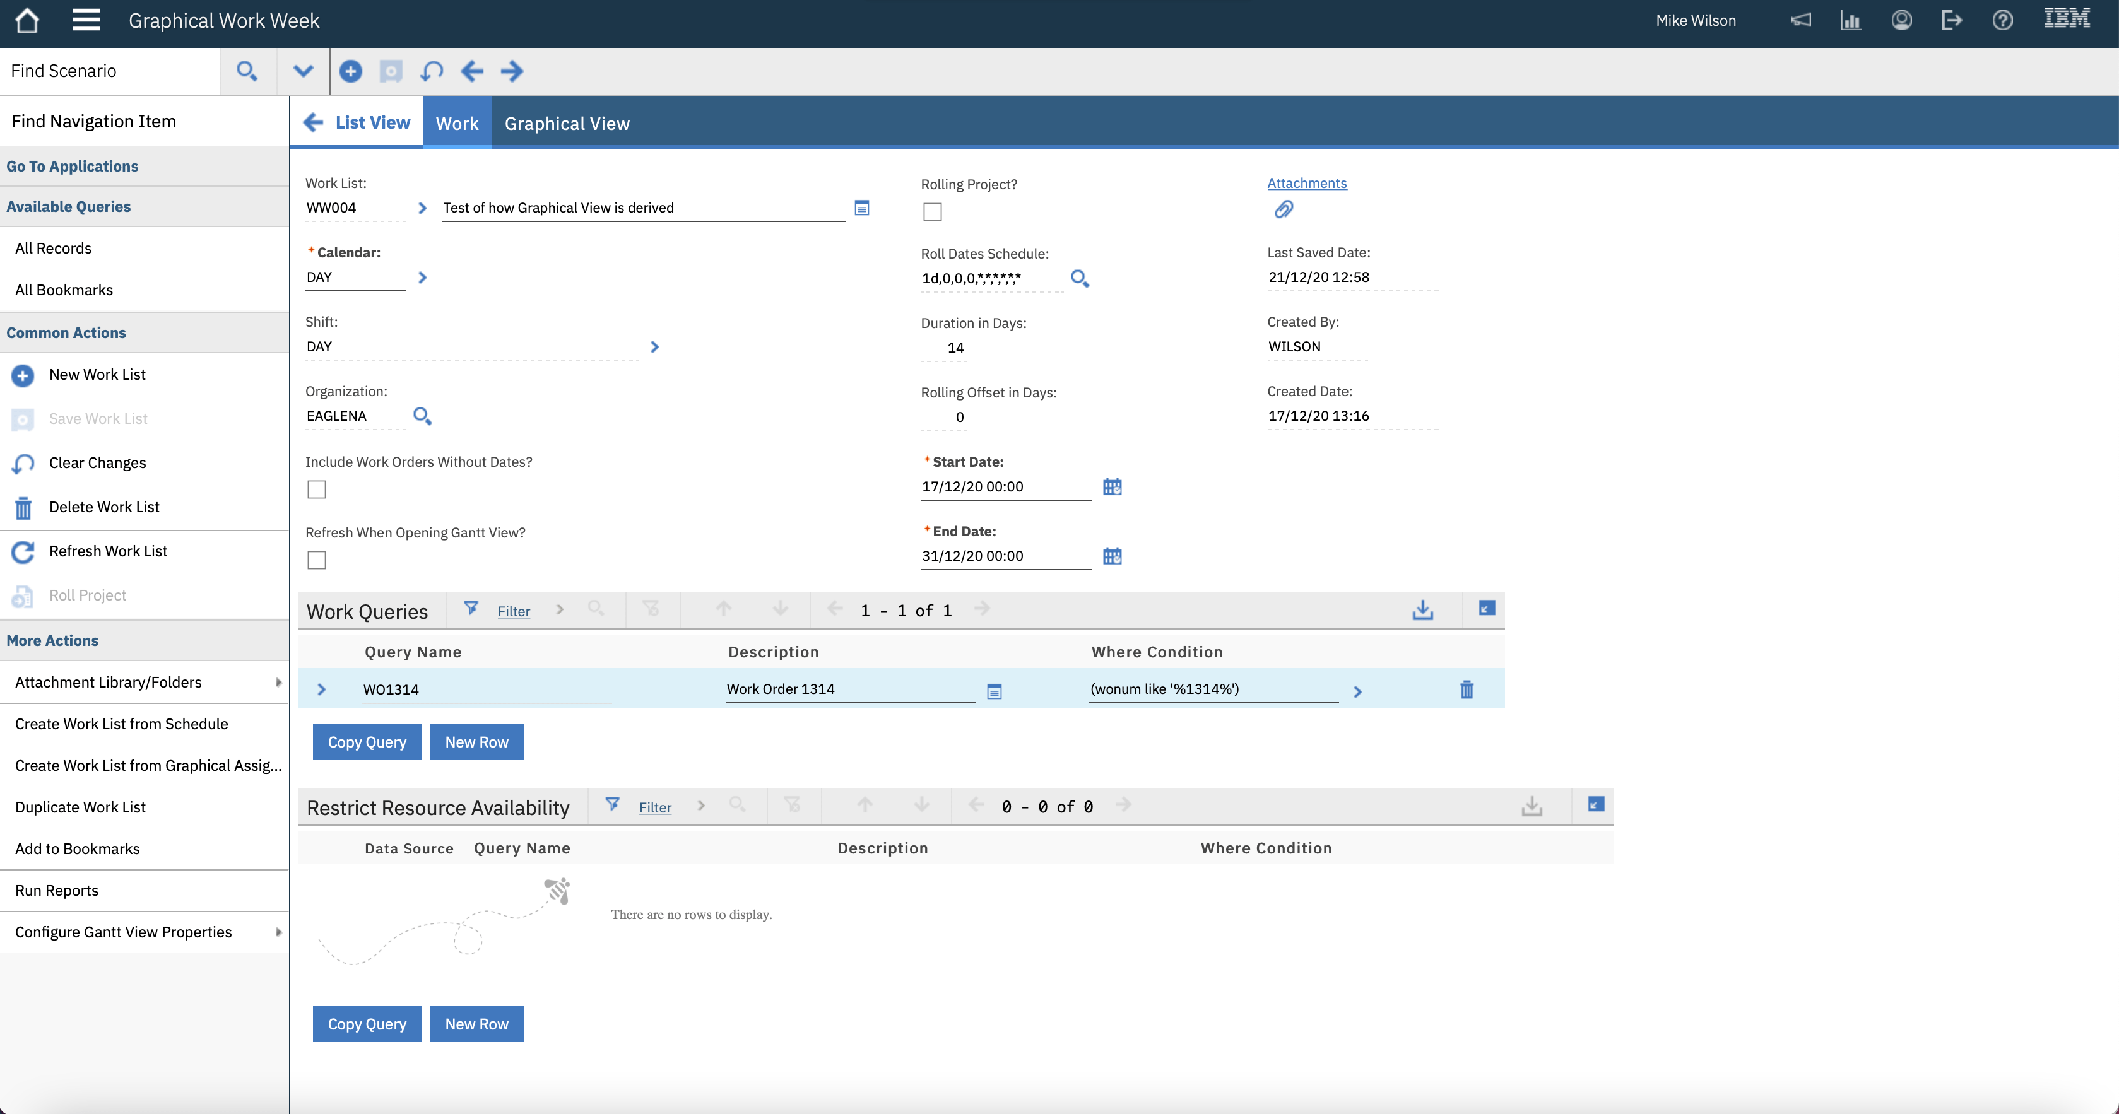Enable Refresh When Opening Gantt View
The height and width of the screenshot is (1114, 2119).
click(317, 560)
